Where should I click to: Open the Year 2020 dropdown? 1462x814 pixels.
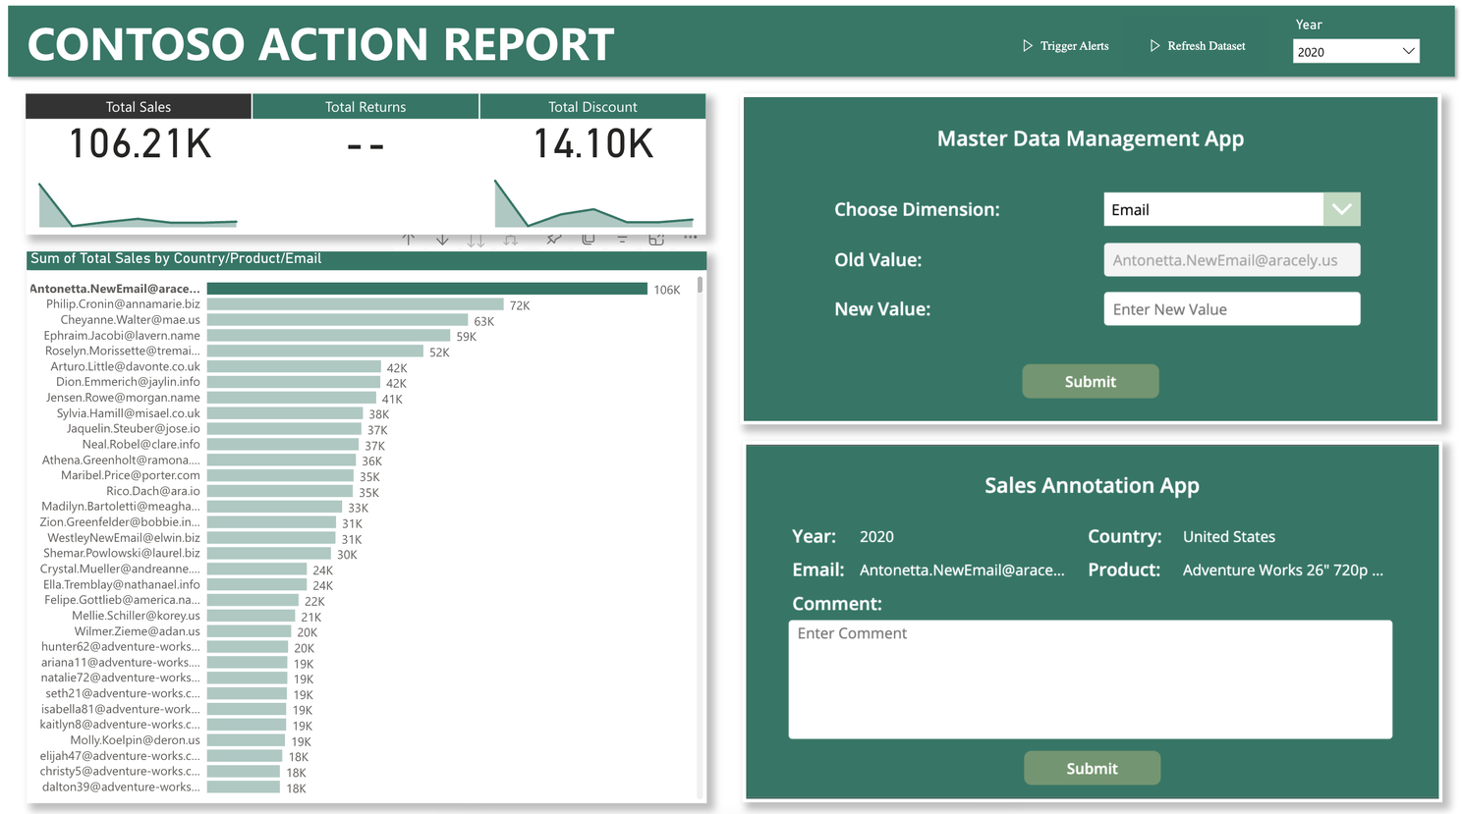(1355, 52)
